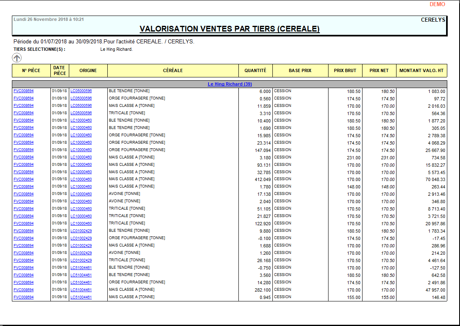Click the DEMO label at top right

click(x=437, y=5)
